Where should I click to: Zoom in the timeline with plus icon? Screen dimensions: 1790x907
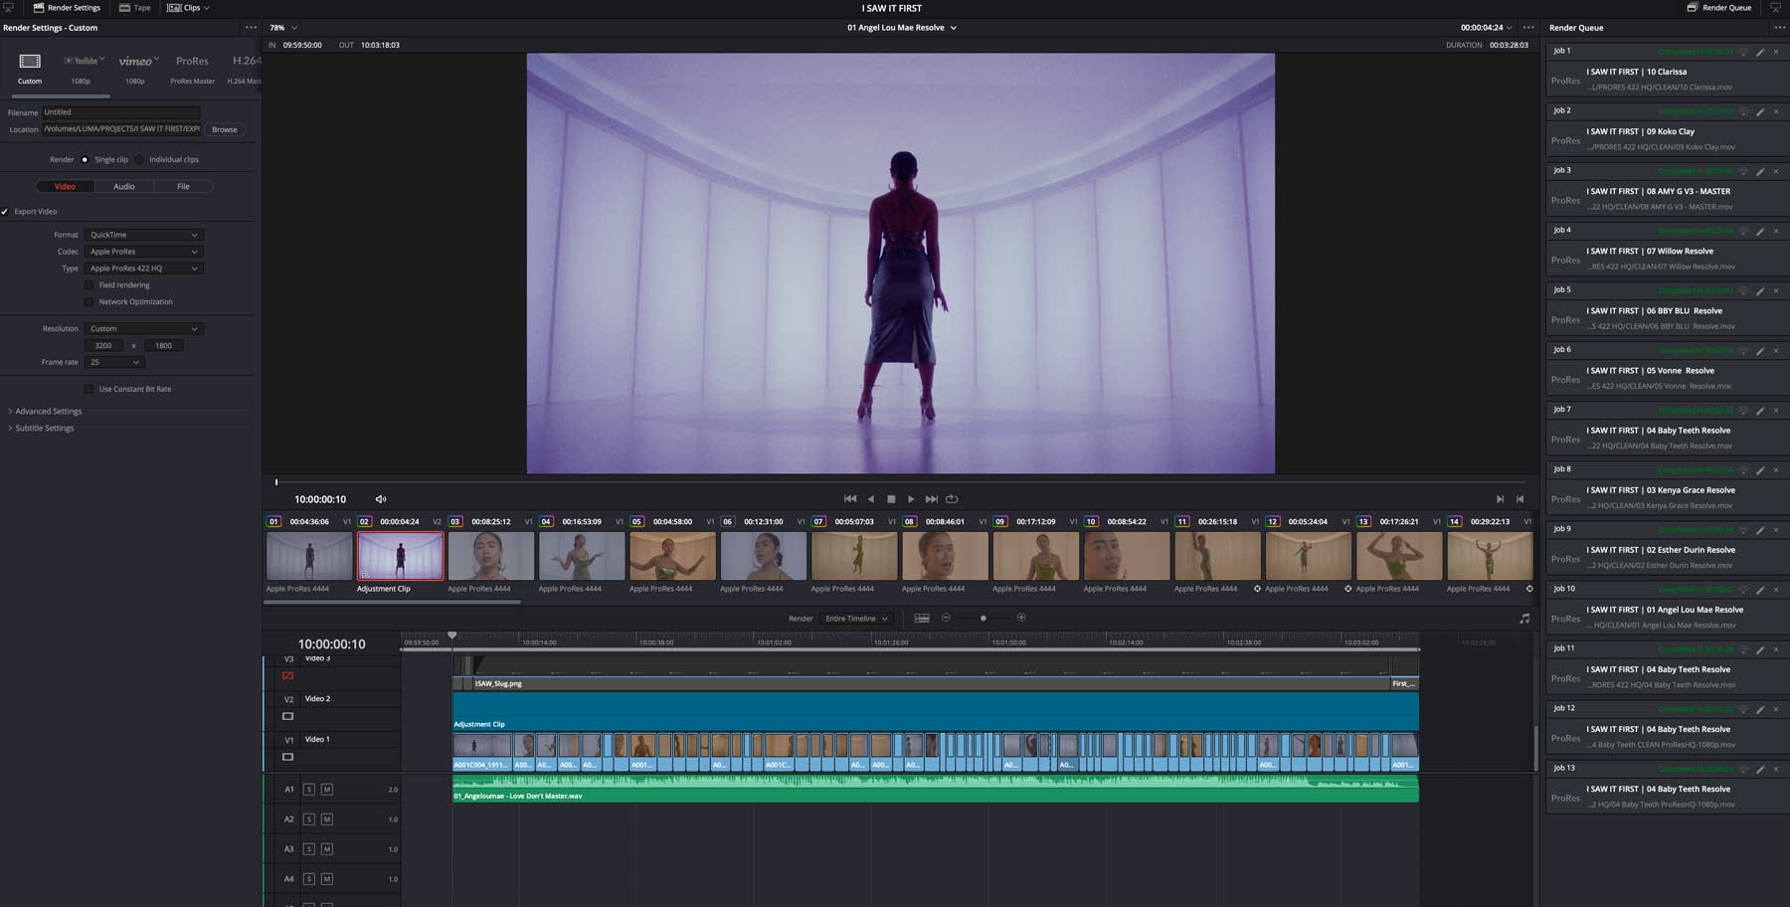click(x=1021, y=618)
